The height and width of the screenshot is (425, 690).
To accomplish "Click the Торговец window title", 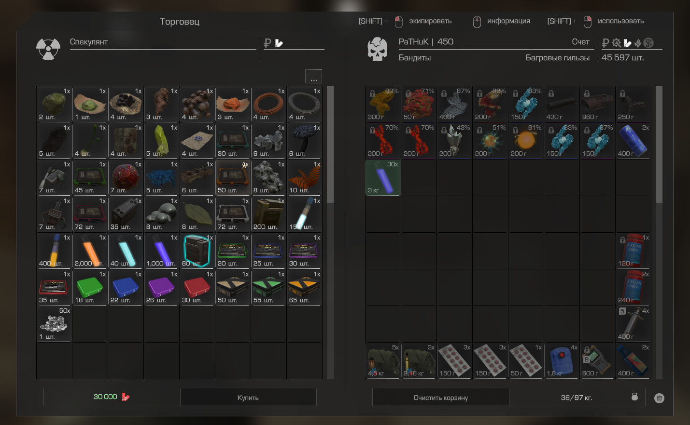I will click(180, 22).
